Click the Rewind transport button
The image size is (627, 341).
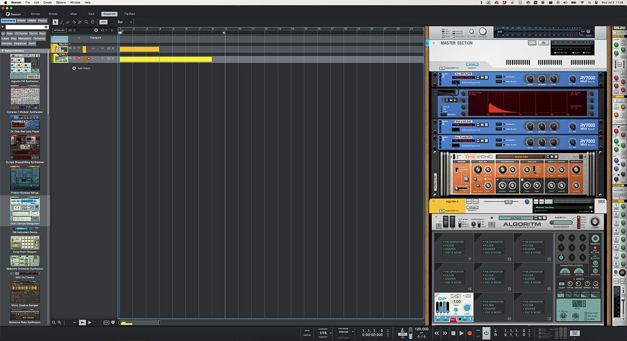[437, 333]
